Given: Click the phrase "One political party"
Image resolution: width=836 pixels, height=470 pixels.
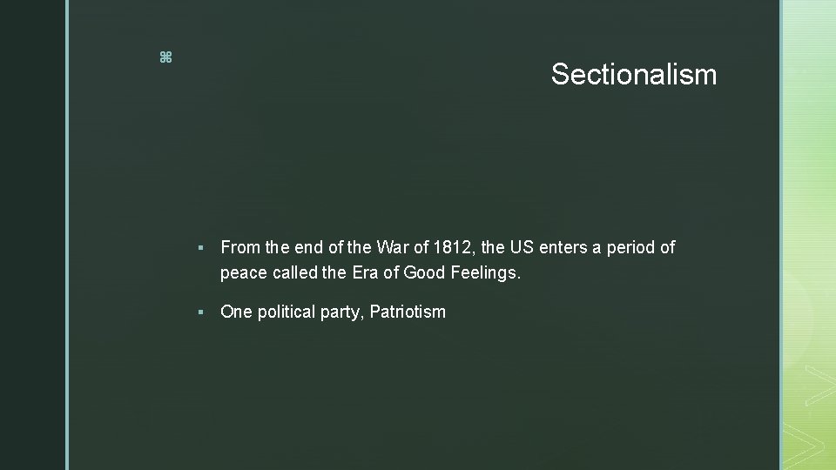Looking at the screenshot, I should pos(292,312).
